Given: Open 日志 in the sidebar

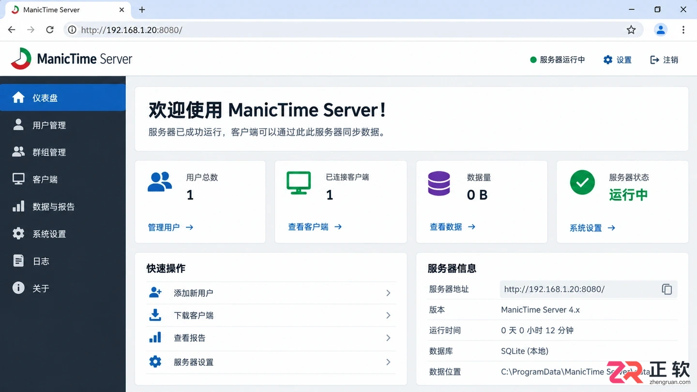Looking at the screenshot, I should (x=63, y=261).
